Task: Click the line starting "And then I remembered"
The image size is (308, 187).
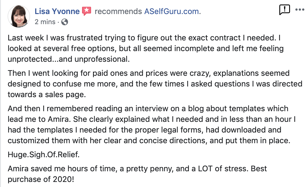Action: (x=148, y=109)
